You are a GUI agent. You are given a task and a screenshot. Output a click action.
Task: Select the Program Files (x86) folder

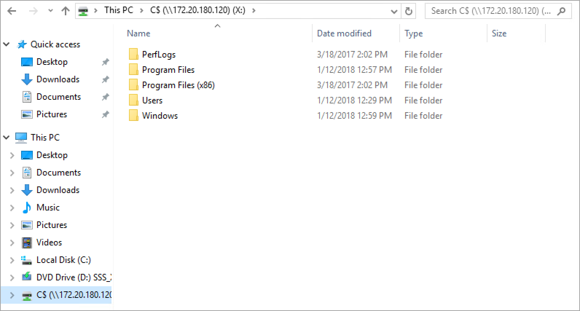(178, 85)
